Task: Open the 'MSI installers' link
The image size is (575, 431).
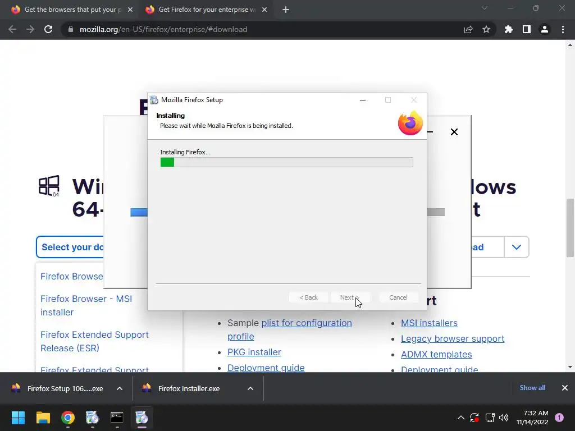Action: coord(429,323)
